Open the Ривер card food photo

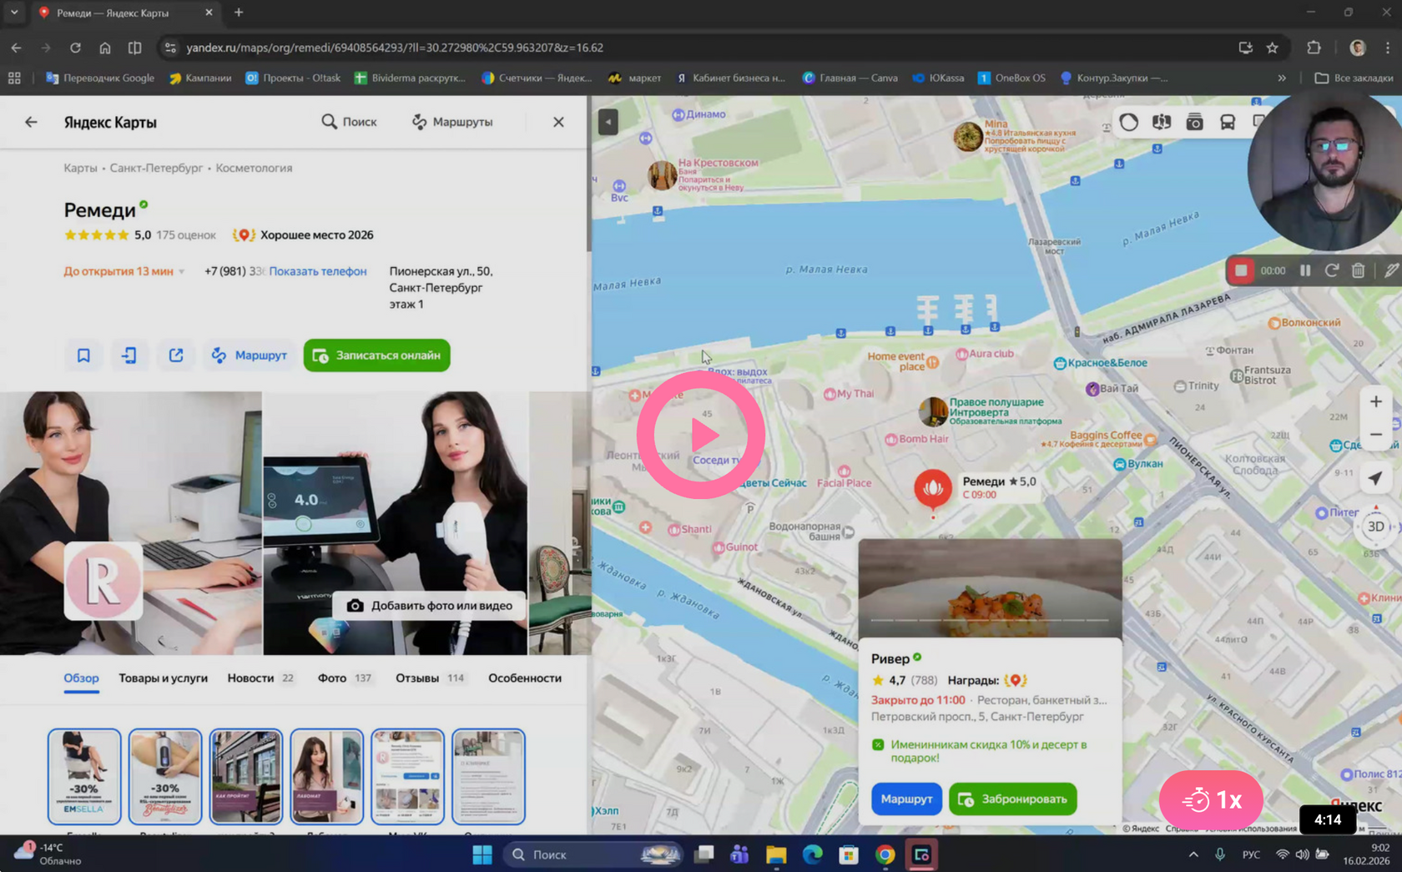click(991, 588)
